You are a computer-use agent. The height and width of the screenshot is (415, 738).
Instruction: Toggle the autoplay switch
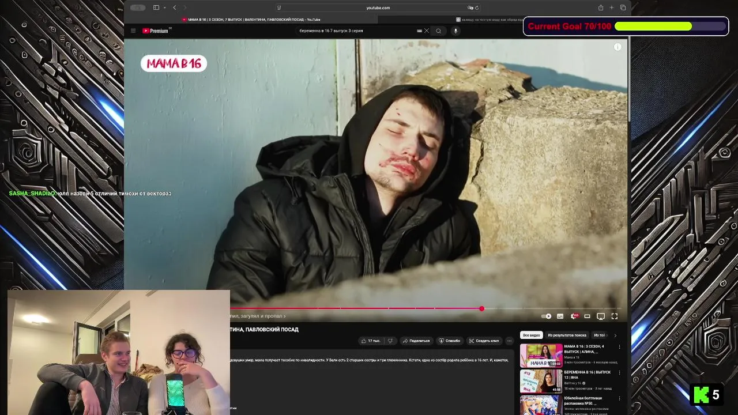[547, 316]
